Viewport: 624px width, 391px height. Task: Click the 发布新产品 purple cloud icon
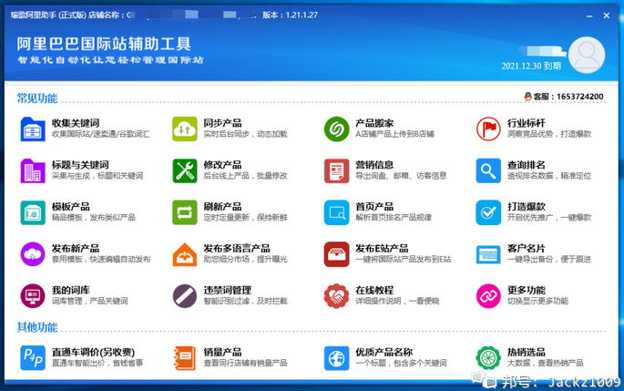pyautogui.click(x=33, y=254)
